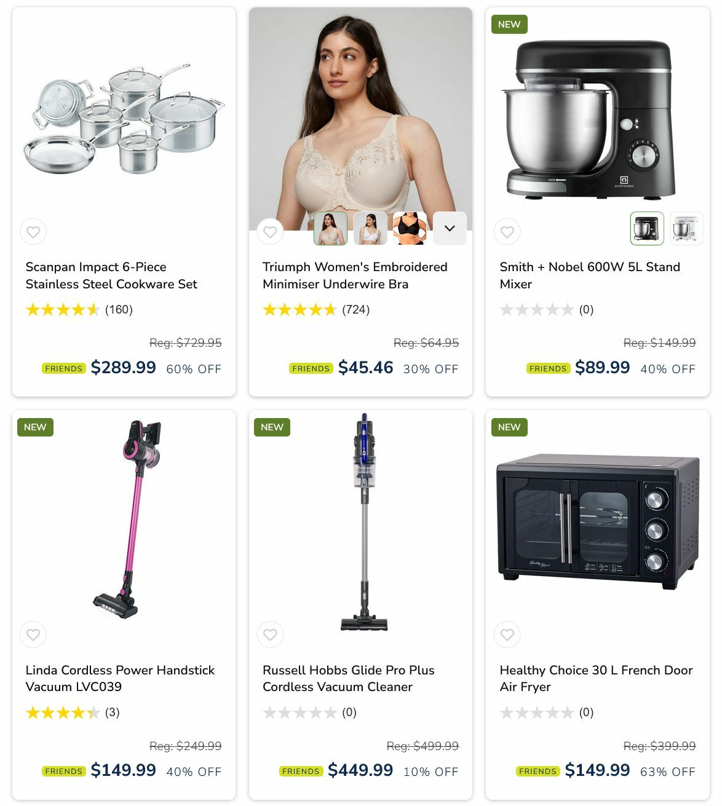Open star ratings for Scanpan cookware set
Screen dimensions: 722x806
tap(63, 309)
